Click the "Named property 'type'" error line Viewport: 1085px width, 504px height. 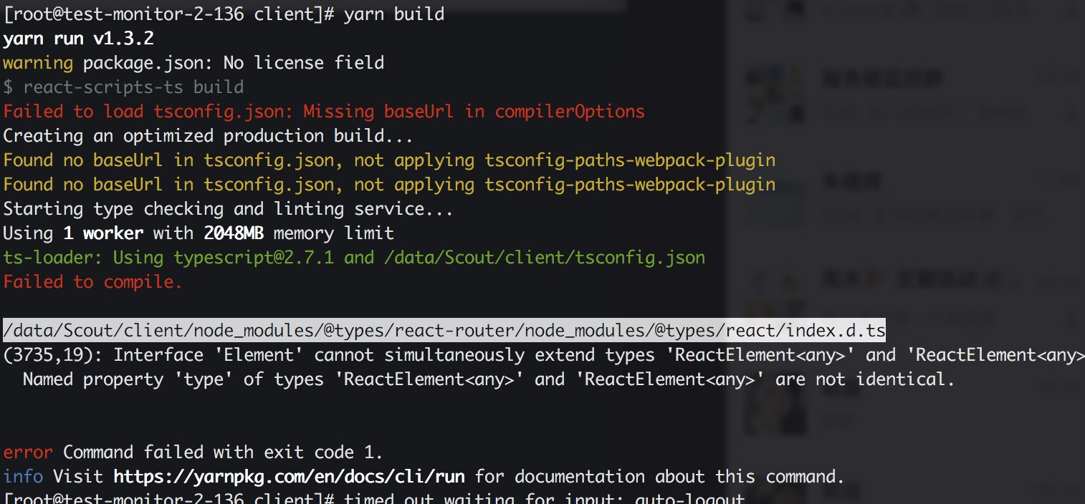click(x=489, y=379)
